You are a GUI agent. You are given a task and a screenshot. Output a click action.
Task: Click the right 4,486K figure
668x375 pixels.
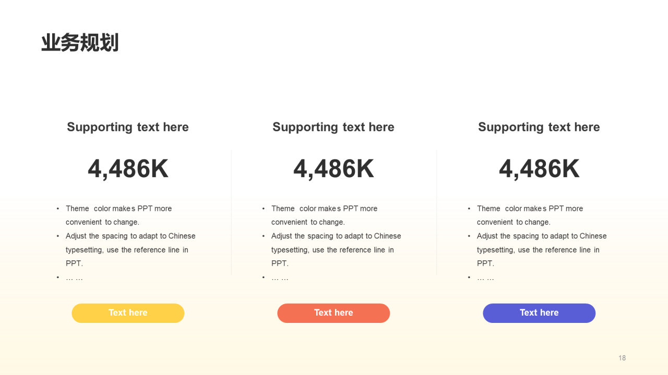click(x=539, y=169)
